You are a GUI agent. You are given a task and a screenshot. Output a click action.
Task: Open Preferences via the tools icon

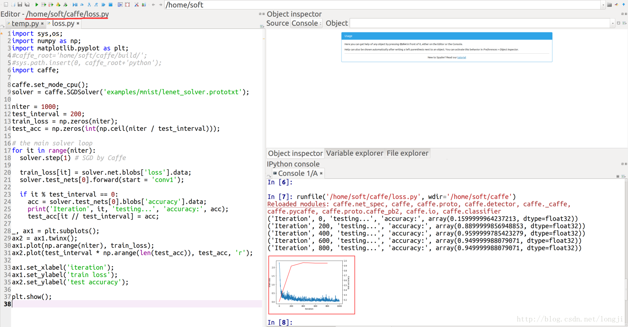pyautogui.click(x=137, y=5)
